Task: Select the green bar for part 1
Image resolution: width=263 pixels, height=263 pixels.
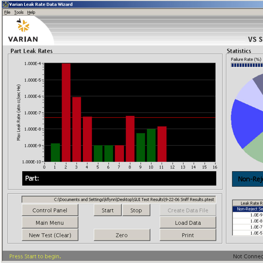Action: (55, 152)
